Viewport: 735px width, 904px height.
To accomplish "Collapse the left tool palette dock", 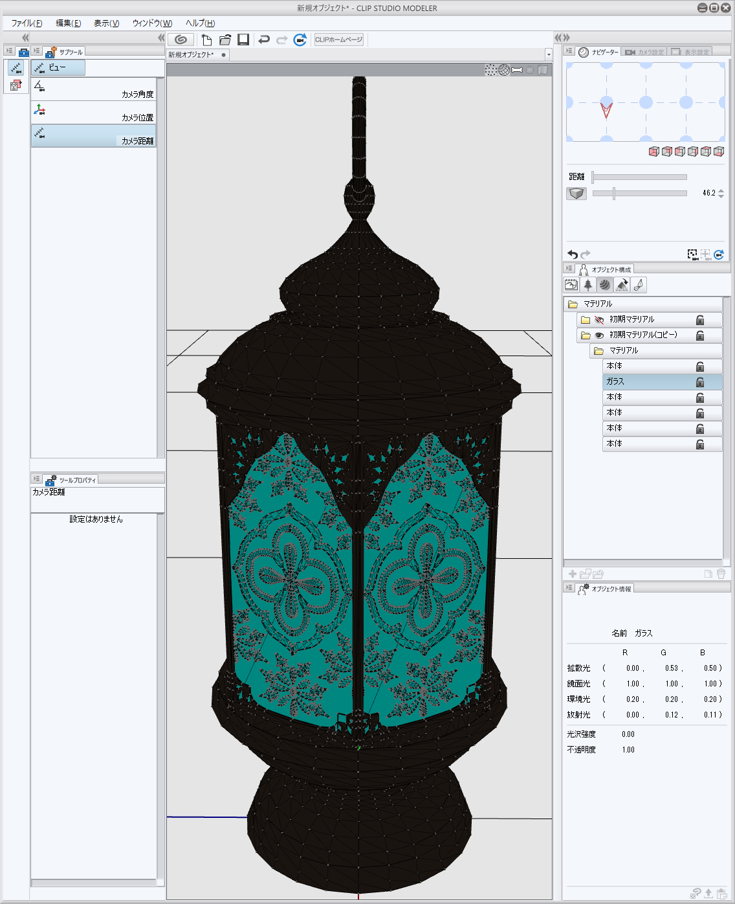I will [25, 38].
